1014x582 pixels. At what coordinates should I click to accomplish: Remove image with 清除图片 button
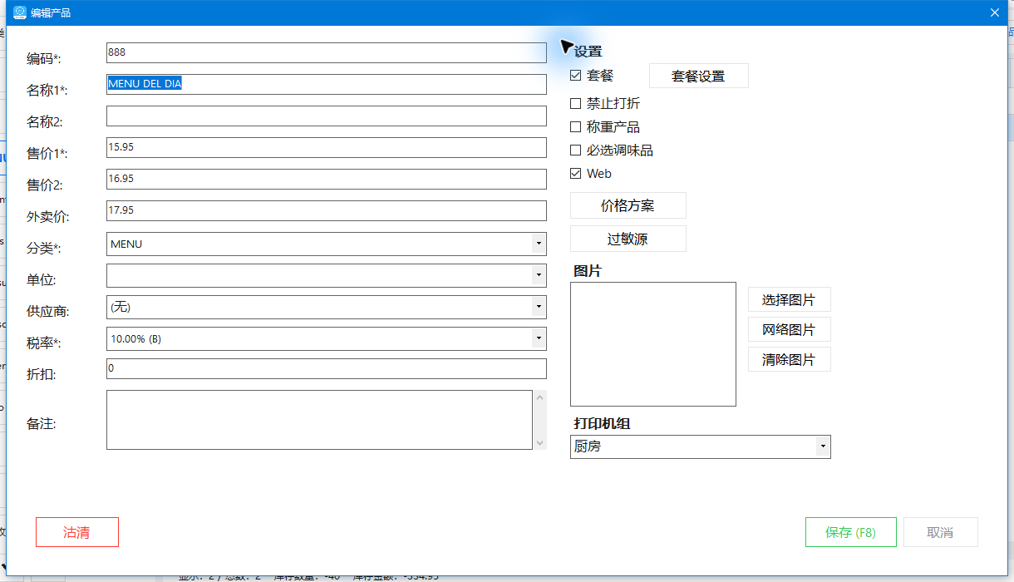pyautogui.click(x=790, y=359)
